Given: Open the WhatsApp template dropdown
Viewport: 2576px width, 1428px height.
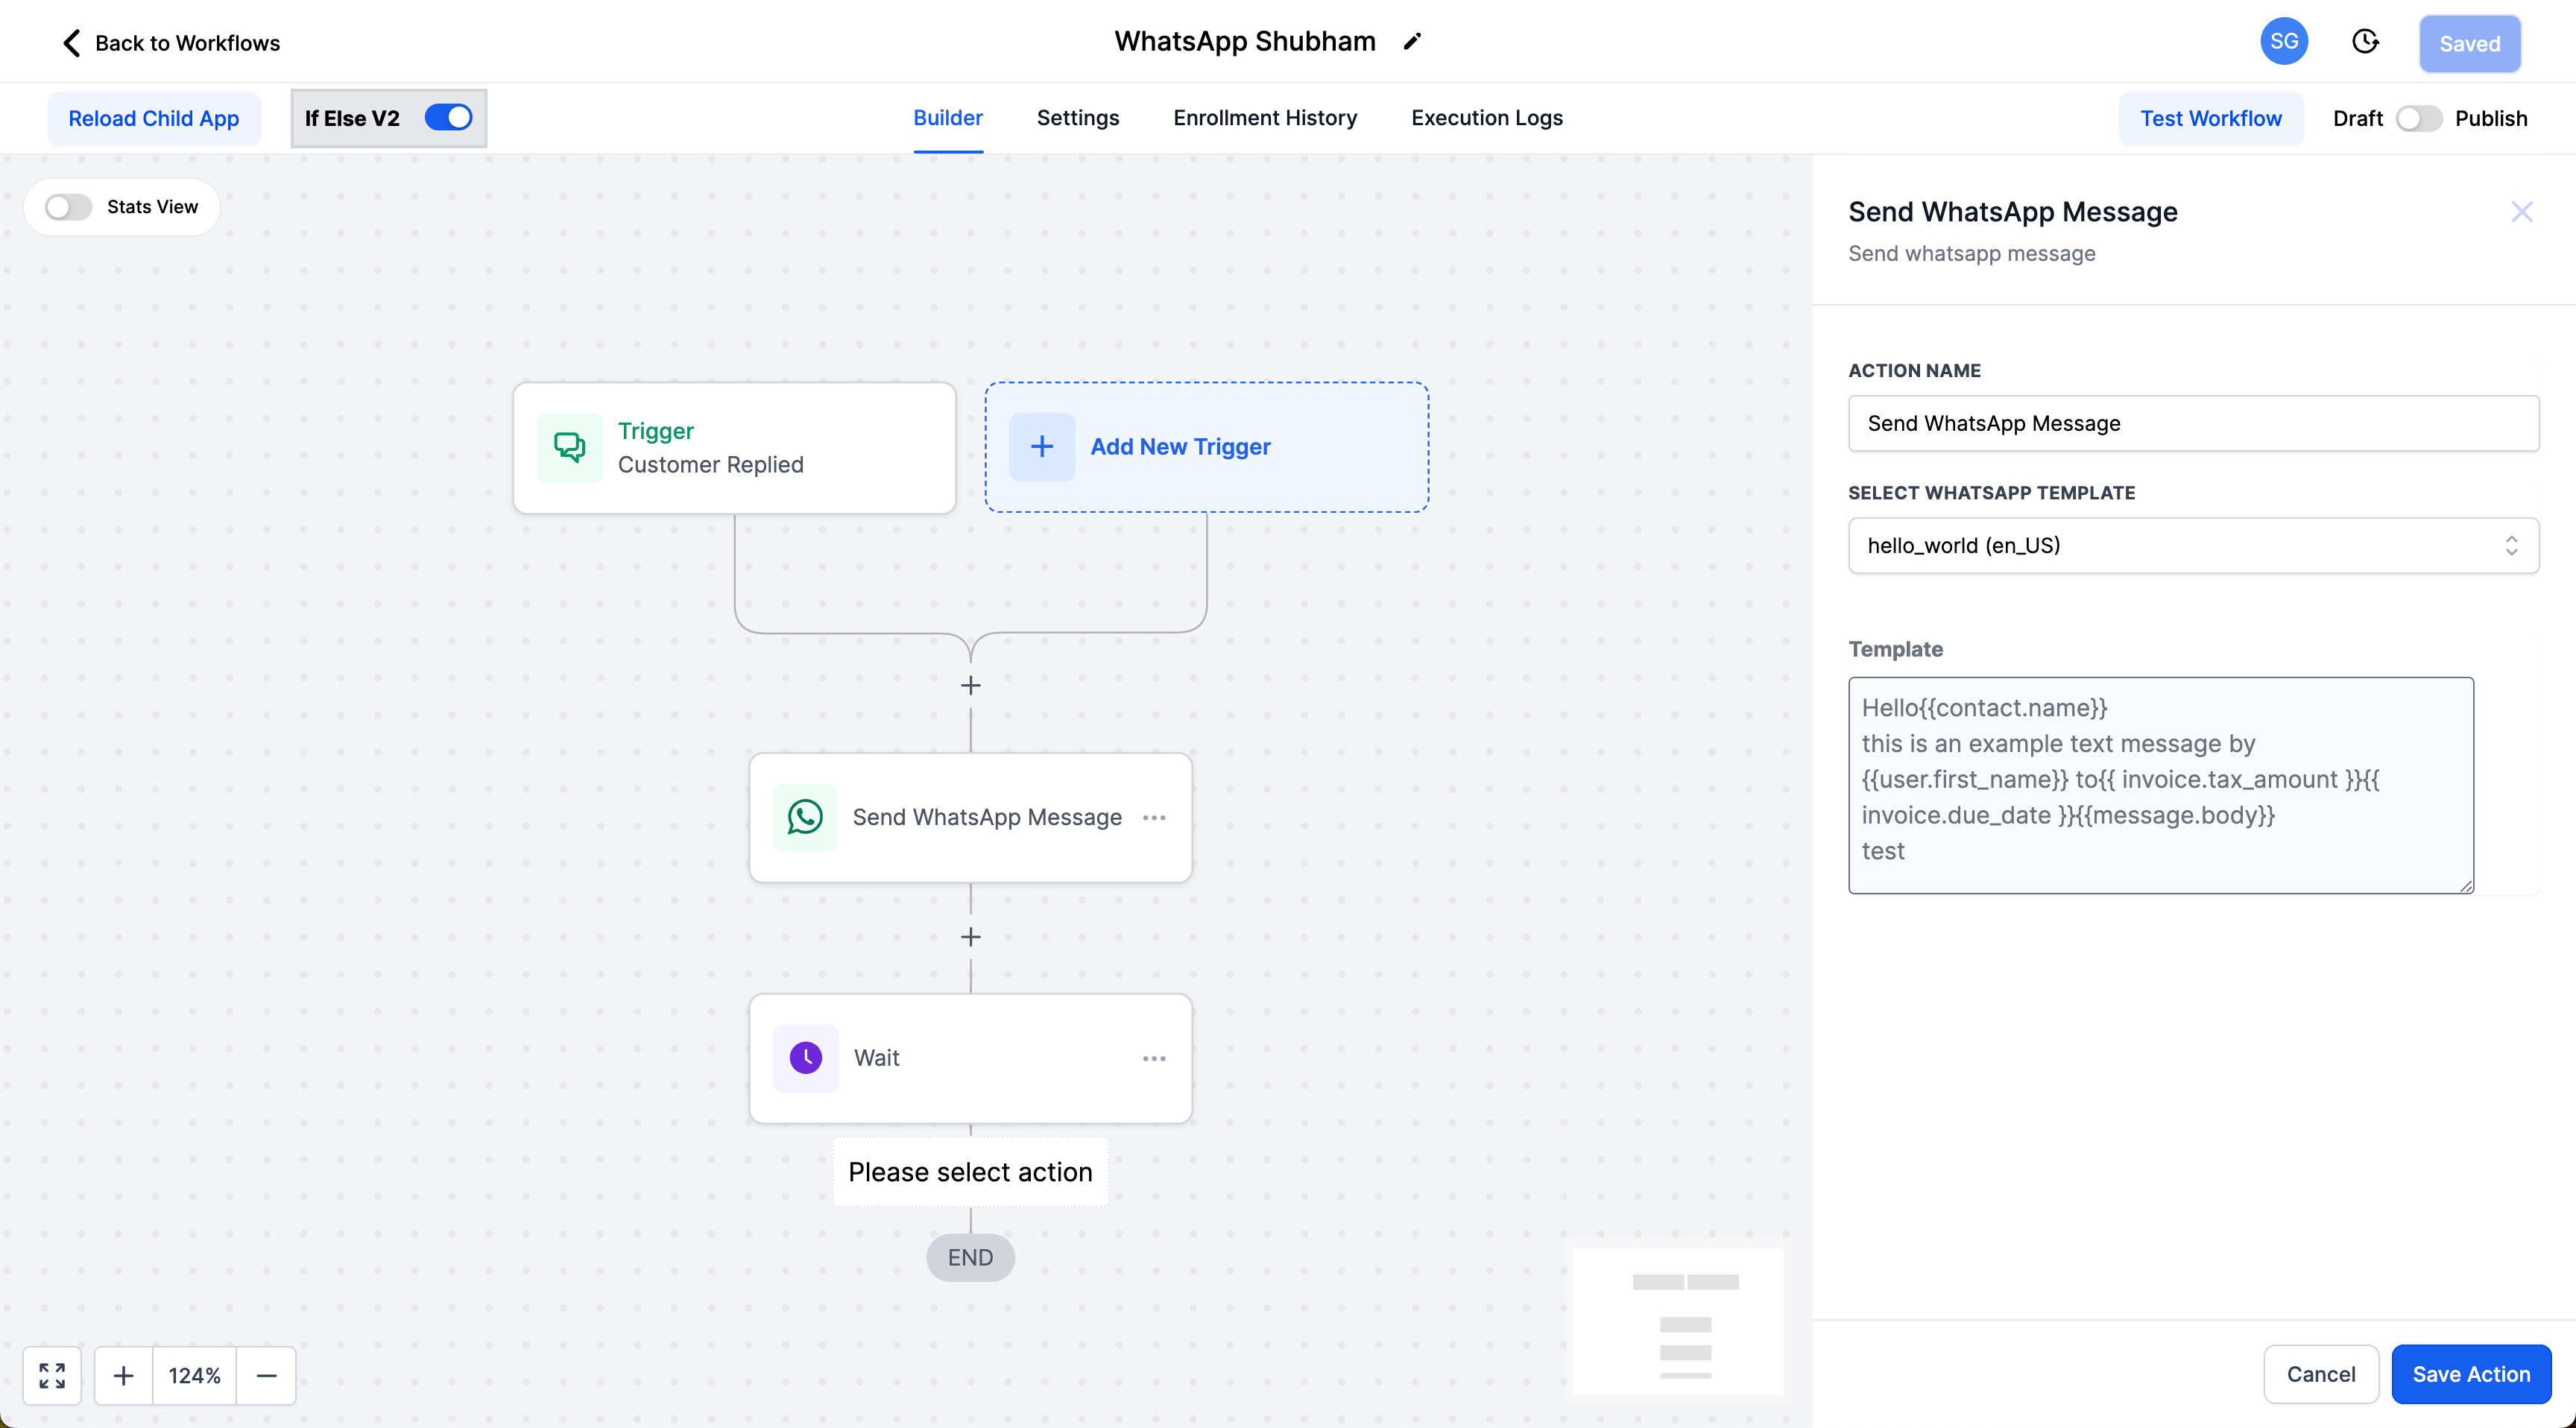Looking at the screenshot, I should 2192,545.
